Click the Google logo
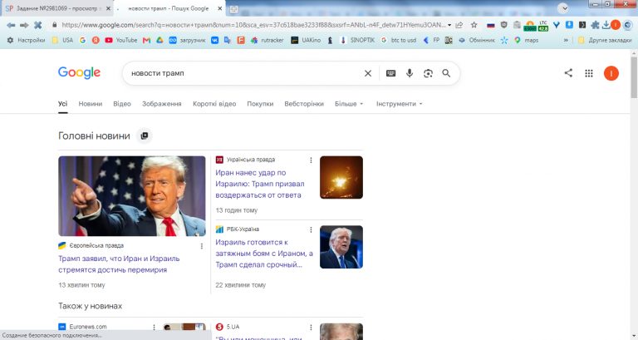The image size is (638, 340). tap(80, 73)
